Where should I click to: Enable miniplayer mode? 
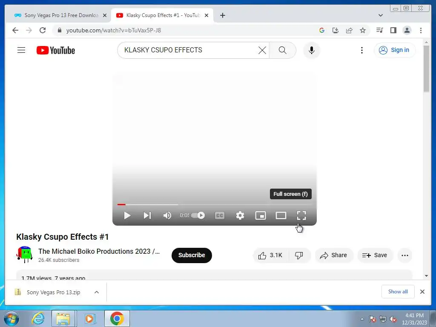click(x=261, y=215)
